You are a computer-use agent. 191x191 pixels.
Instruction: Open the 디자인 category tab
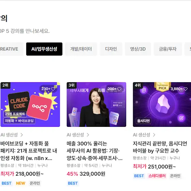111,49
